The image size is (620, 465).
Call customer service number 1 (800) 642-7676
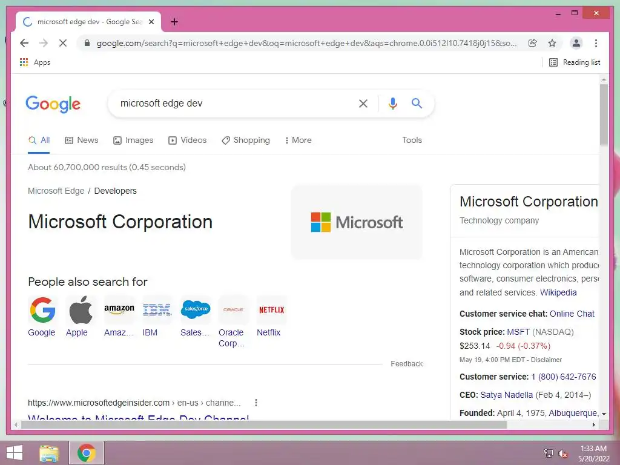[564, 377]
